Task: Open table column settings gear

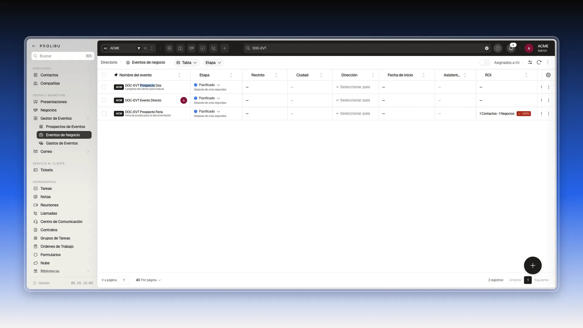Action: [548, 75]
